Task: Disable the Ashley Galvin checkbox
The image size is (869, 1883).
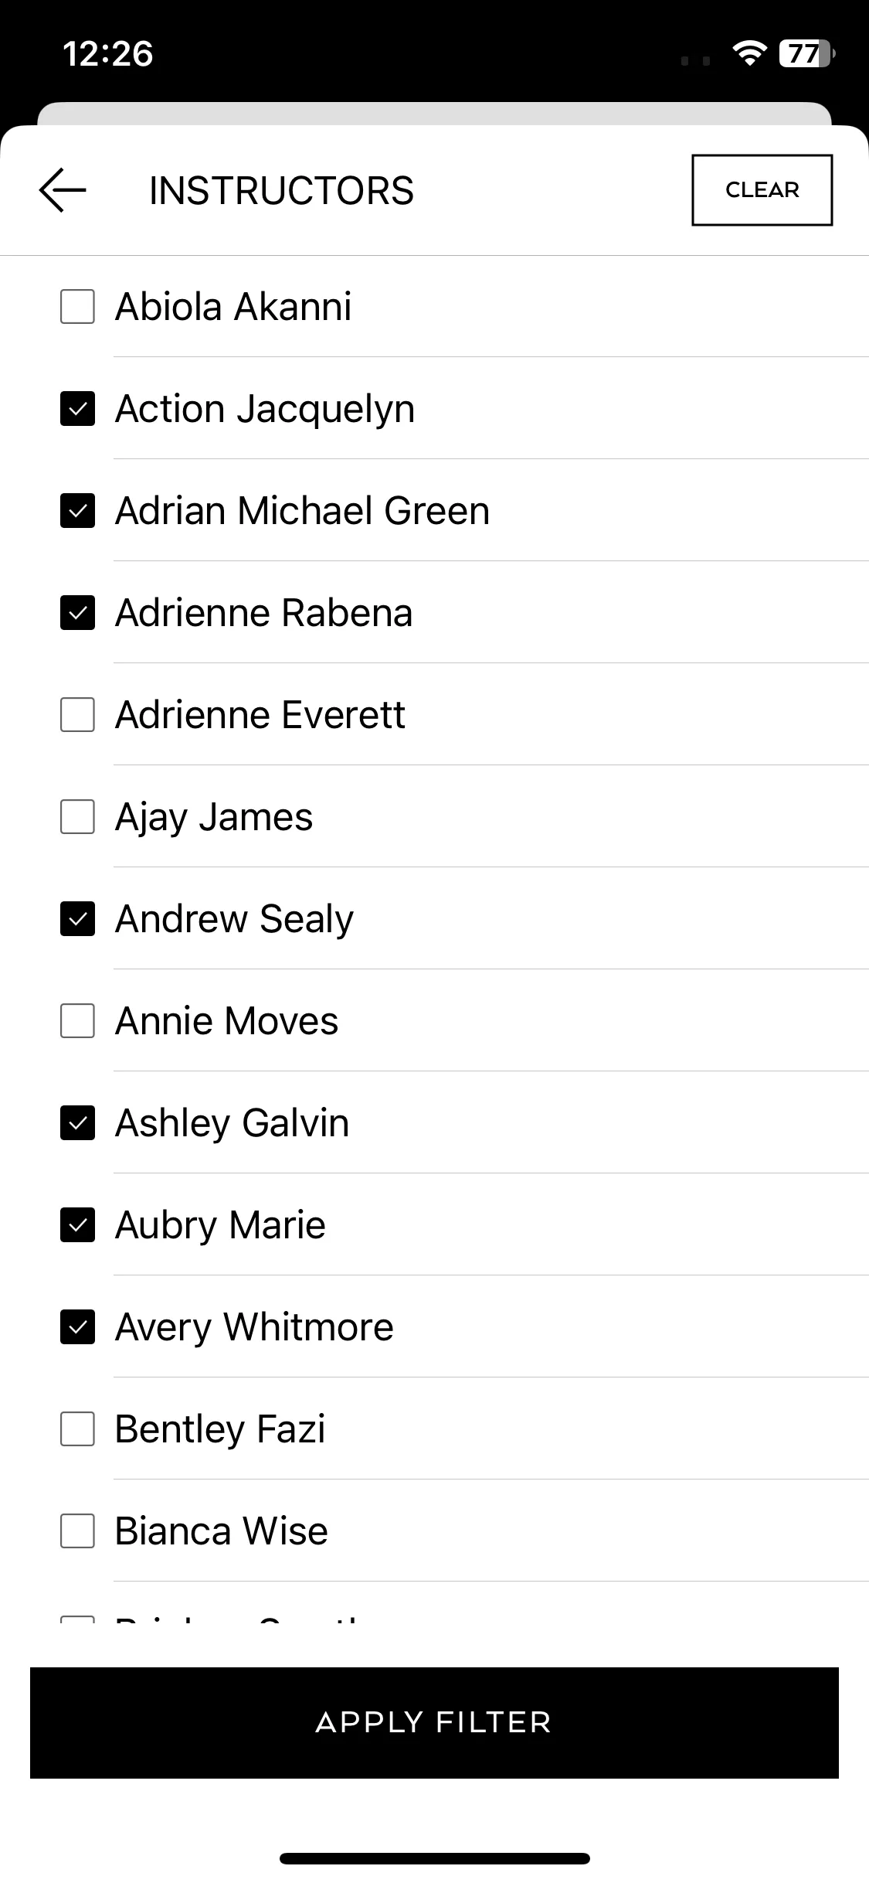Action: (77, 1122)
